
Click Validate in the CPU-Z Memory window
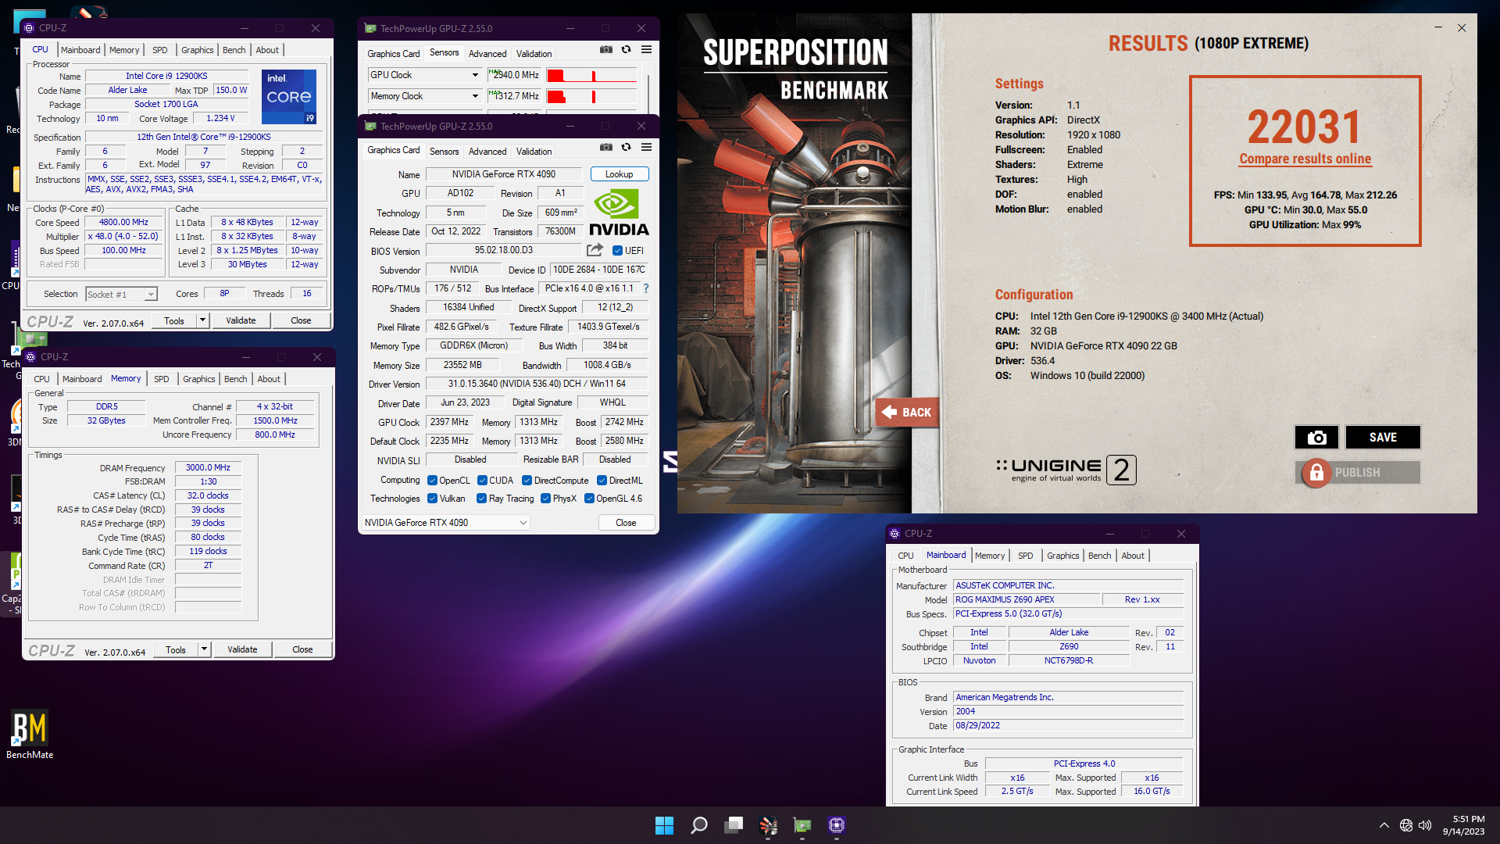242,649
